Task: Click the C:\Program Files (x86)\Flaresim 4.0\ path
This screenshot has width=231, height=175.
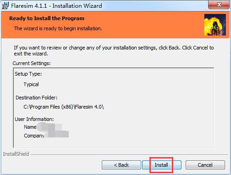Action: coord(64,107)
